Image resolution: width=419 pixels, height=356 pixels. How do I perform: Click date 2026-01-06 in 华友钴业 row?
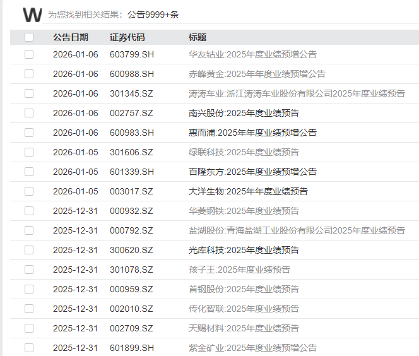pyautogui.click(x=75, y=54)
